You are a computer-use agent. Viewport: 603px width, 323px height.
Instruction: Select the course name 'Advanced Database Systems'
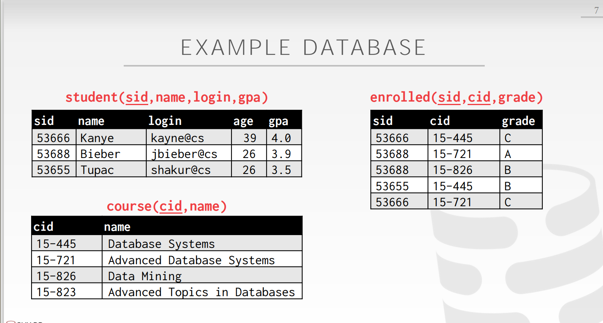pyautogui.click(x=191, y=260)
